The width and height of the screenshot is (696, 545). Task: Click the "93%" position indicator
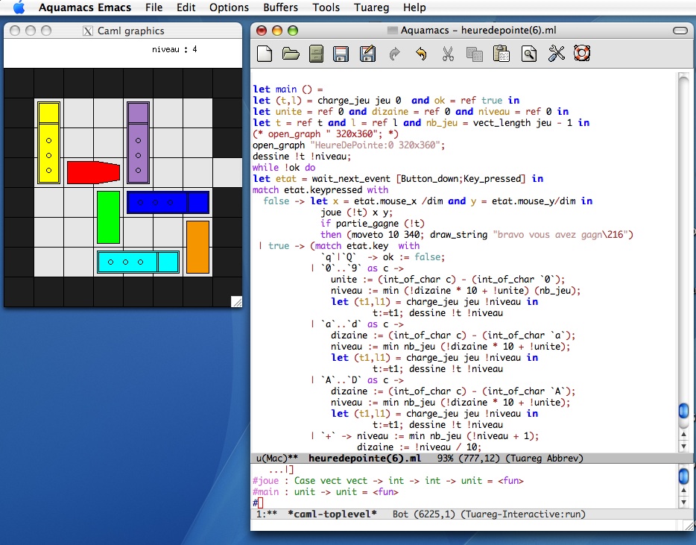pyautogui.click(x=445, y=459)
